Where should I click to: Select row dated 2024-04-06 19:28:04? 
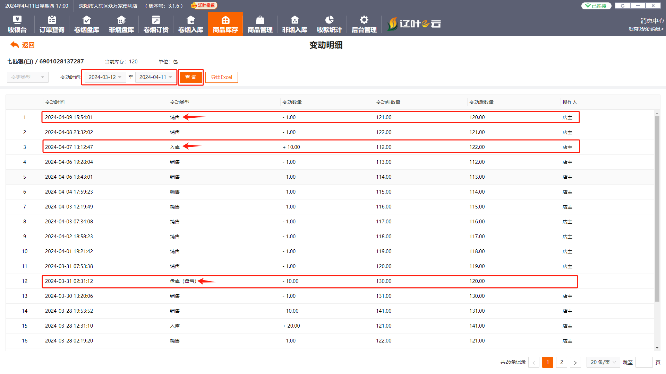[330, 162]
